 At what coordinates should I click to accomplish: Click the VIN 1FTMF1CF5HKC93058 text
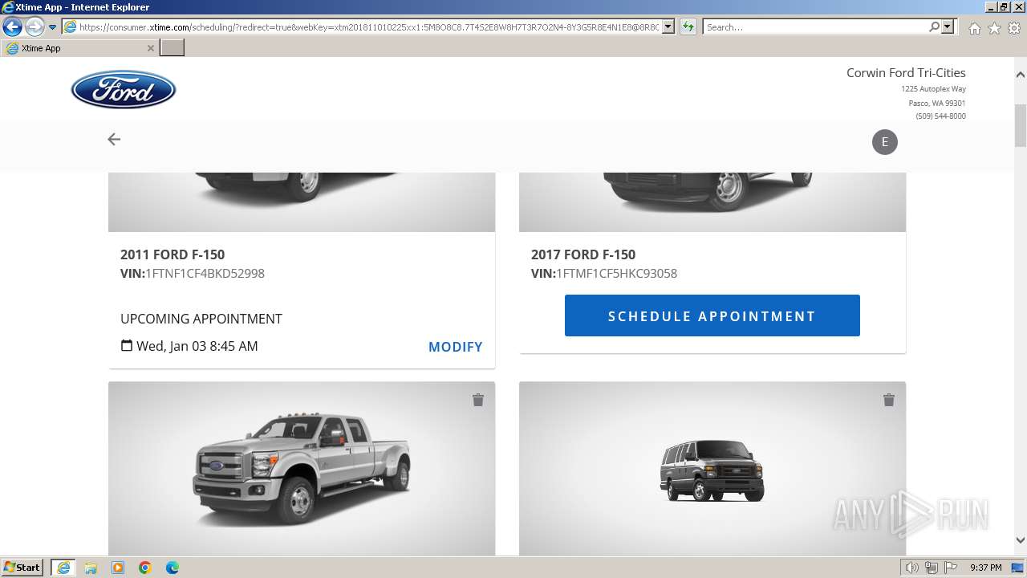604,274
